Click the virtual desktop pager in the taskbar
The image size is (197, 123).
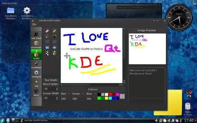click(15, 120)
